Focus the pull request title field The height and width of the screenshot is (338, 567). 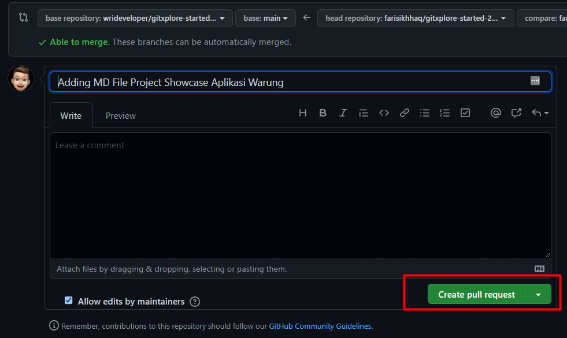pyautogui.click(x=301, y=82)
